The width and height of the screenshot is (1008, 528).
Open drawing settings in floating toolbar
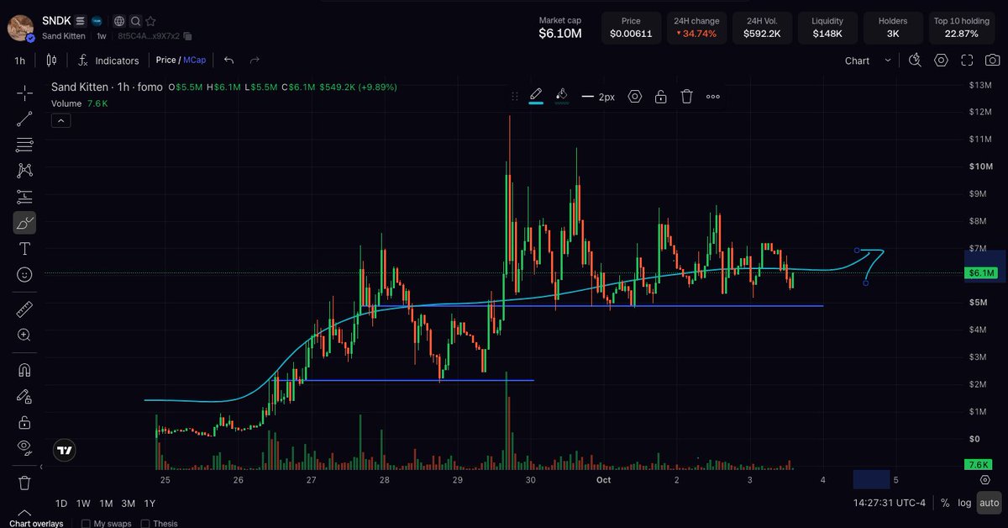click(635, 97)
